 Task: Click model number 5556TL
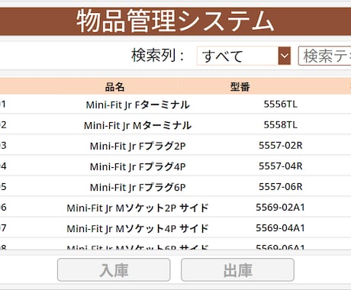coord(280,105)
